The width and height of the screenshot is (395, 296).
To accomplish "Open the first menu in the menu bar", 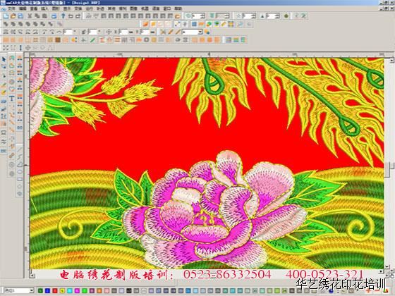I will click(x=11, y=8).
